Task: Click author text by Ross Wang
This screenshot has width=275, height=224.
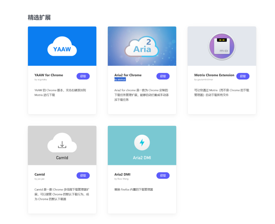Action: pyautogui.click(x=121, y=179)
